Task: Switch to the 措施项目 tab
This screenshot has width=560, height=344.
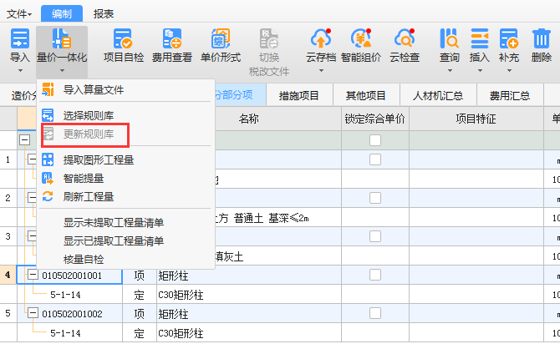Action: [298, 95]
